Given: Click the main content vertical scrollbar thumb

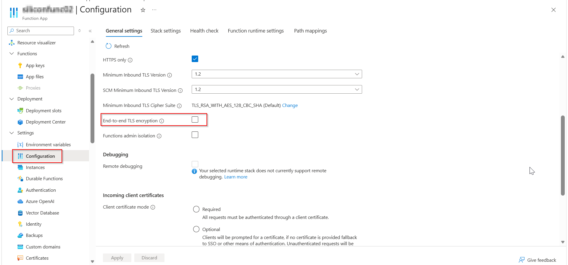Looking at the screenshot, I should (x=563, y=155).
